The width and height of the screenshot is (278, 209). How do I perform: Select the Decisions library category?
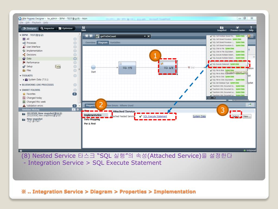pyautogui.click(x=29, y=54)
